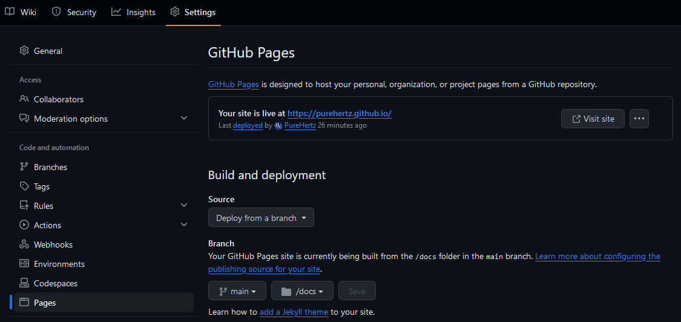The height and width of the screenshot is (322, 681).
Task: Open Tags settings
Action: pos(104,186)
